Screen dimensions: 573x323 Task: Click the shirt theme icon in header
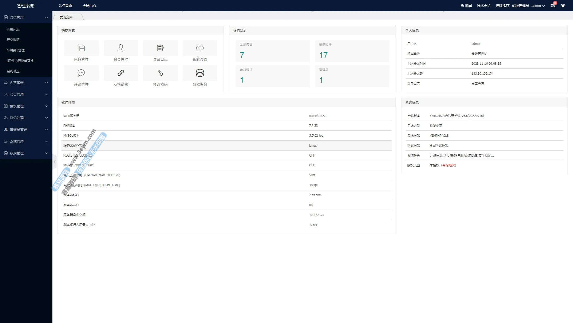click(x=563, y=6)
